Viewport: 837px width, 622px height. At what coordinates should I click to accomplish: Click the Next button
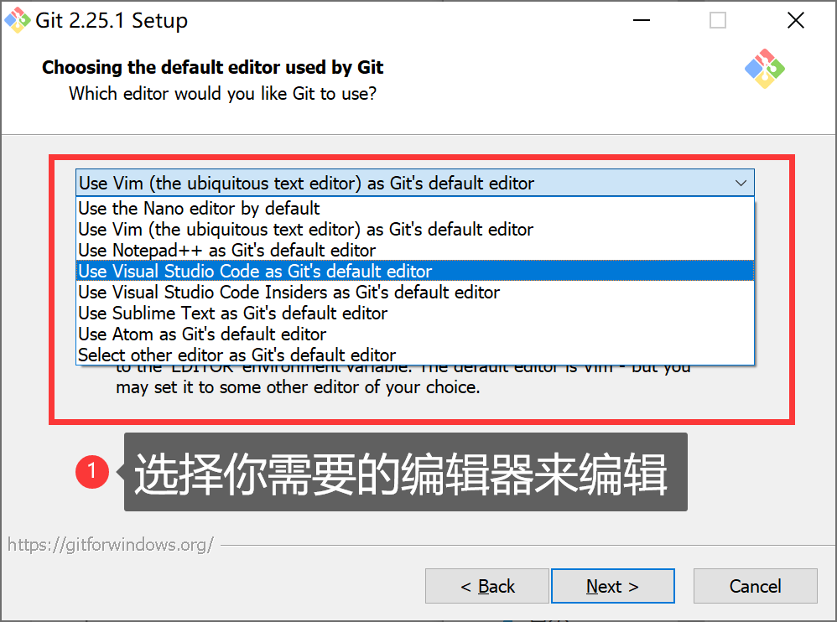tap(613, 586)
